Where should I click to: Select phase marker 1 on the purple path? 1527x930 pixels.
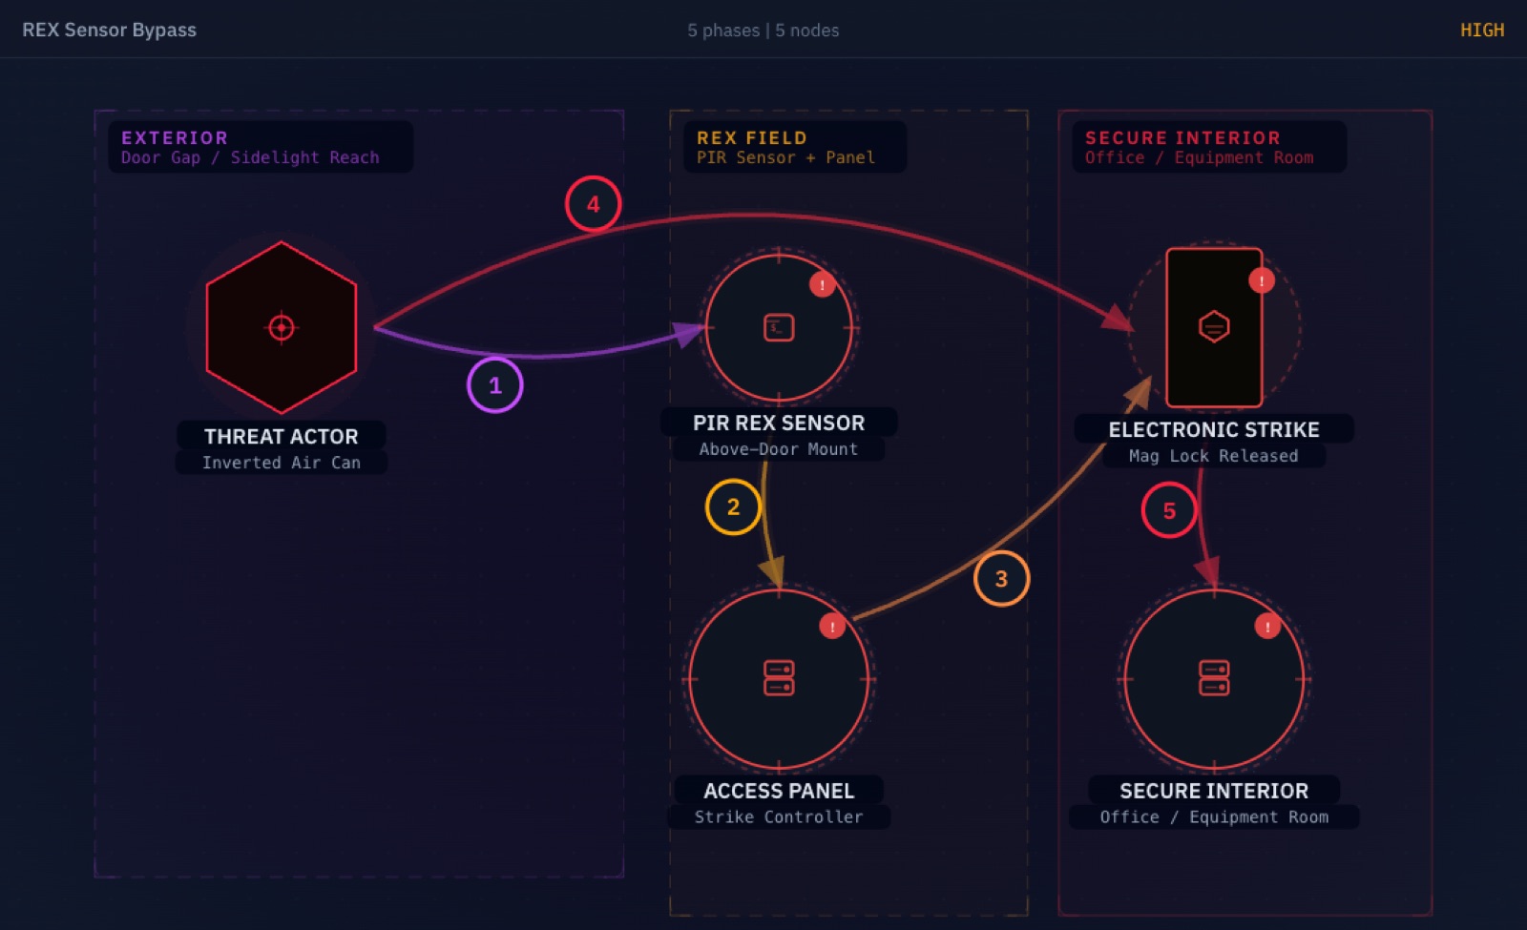(x=494, y=384)
